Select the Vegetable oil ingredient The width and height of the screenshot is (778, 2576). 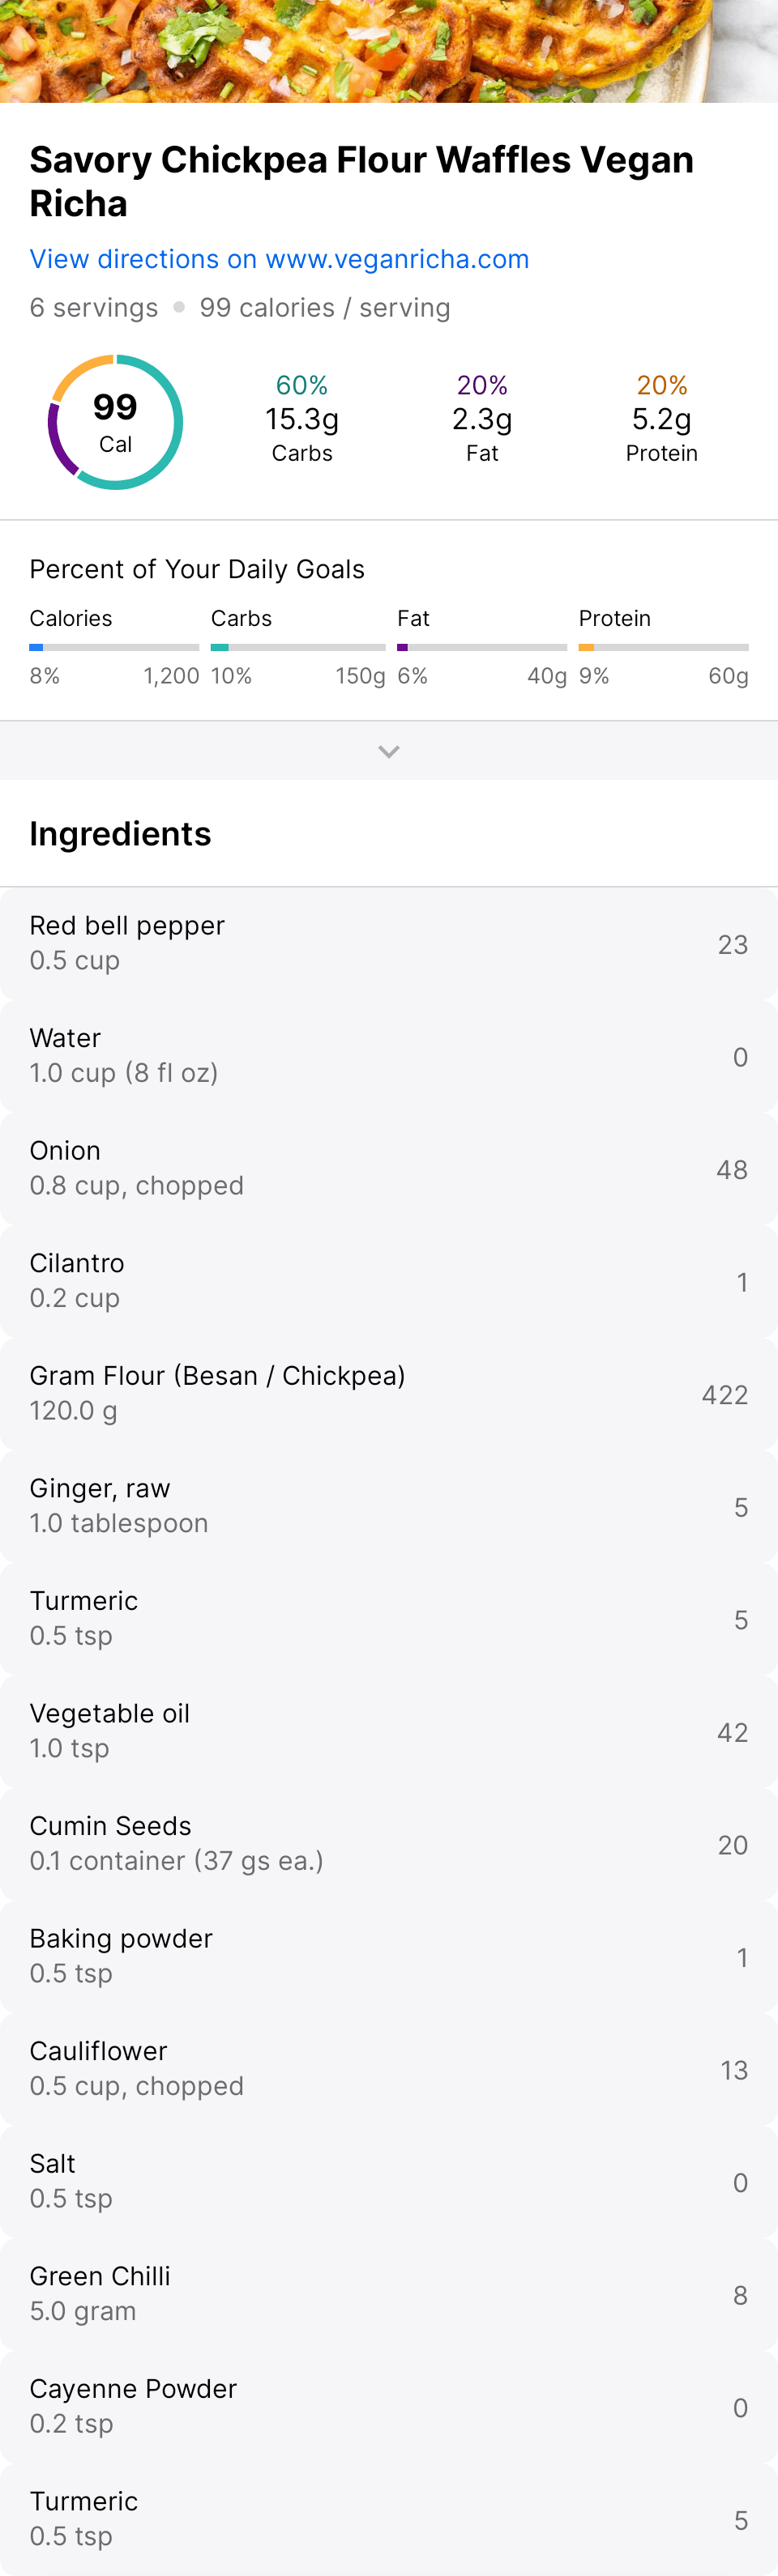click(x=388, y=1731)
